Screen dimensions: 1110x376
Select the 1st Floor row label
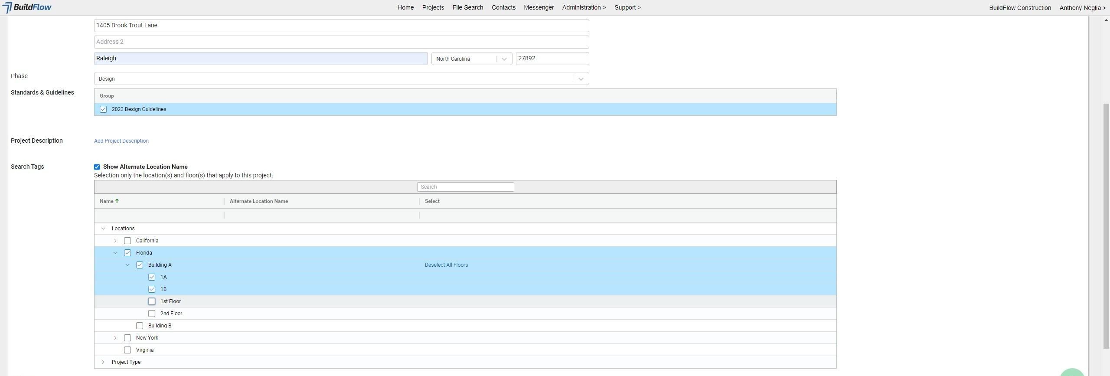(171, 301)
